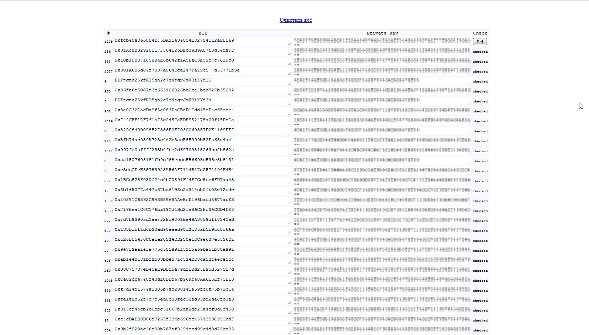Focus the ETH field starting 0xc4cDAEB8DC6d

(x=203, y=320)
